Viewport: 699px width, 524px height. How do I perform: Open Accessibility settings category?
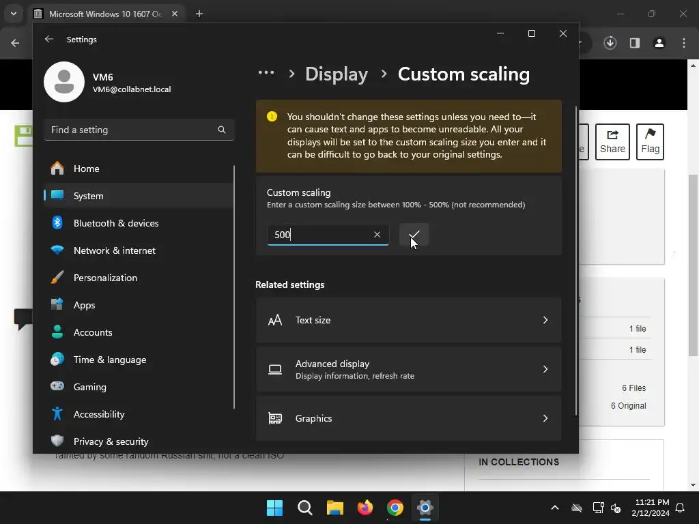point(139,414)
